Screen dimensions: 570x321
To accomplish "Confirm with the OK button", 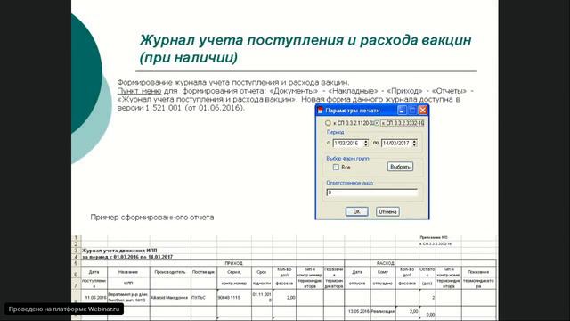I will 356,211.
